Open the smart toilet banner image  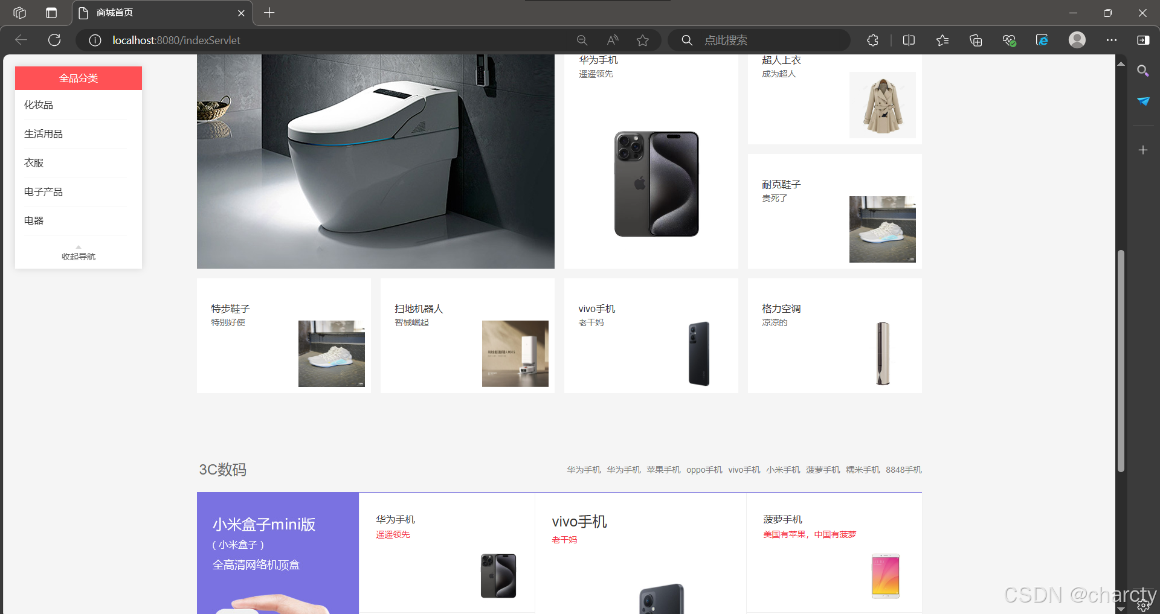click(x=376, y=162)
